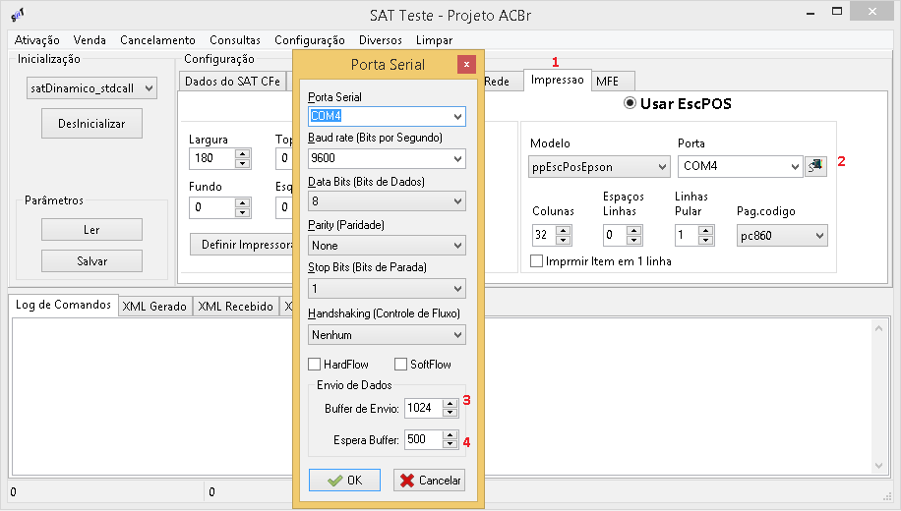Click the Espera Buffer 500 field
Screen dimensions: 901x511
[x=424, y=440]
